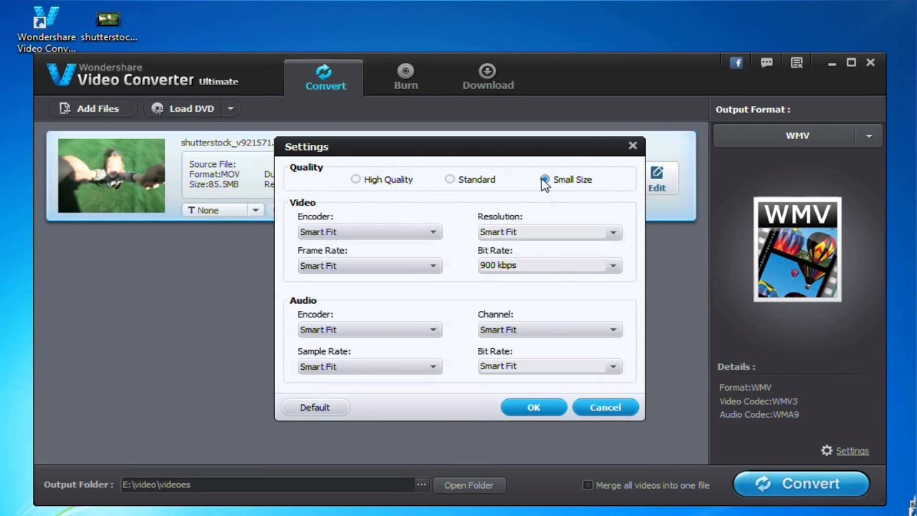This screenshot has width=917, height=516.
Task: Click the Output Folder path field
Action: coord(267,485)
